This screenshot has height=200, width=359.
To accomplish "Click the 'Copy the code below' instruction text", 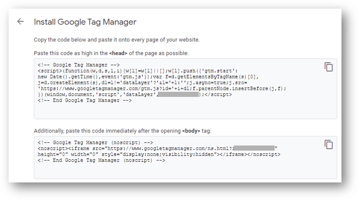I will point(117,40).
